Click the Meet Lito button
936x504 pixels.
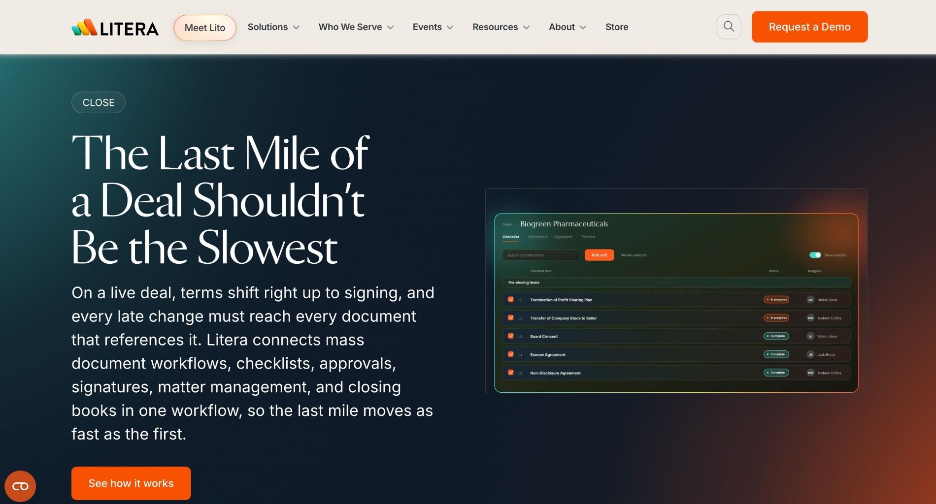pos(205,28)
